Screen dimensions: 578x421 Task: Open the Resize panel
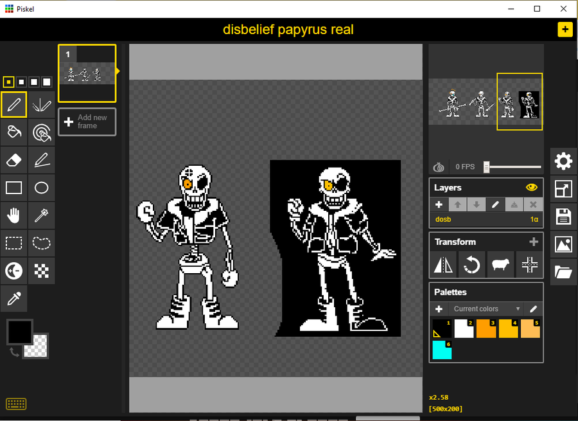tap(563, 189)
